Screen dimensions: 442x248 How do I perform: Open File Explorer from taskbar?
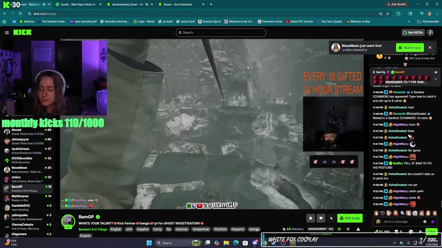coord(226,243)
